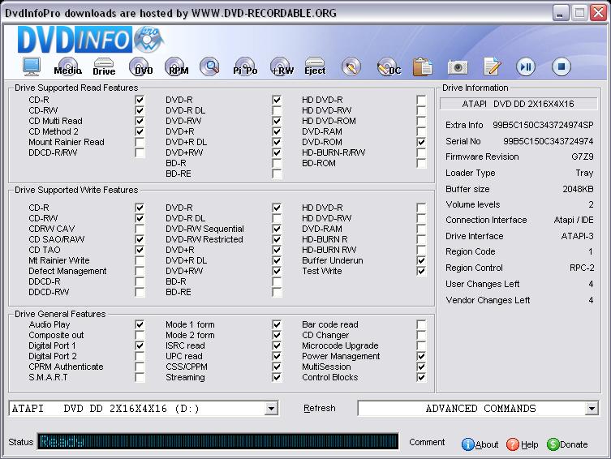Open the Media info disc icon
Viewport: 611px width, 459px height.
click(x=68, y=66)
